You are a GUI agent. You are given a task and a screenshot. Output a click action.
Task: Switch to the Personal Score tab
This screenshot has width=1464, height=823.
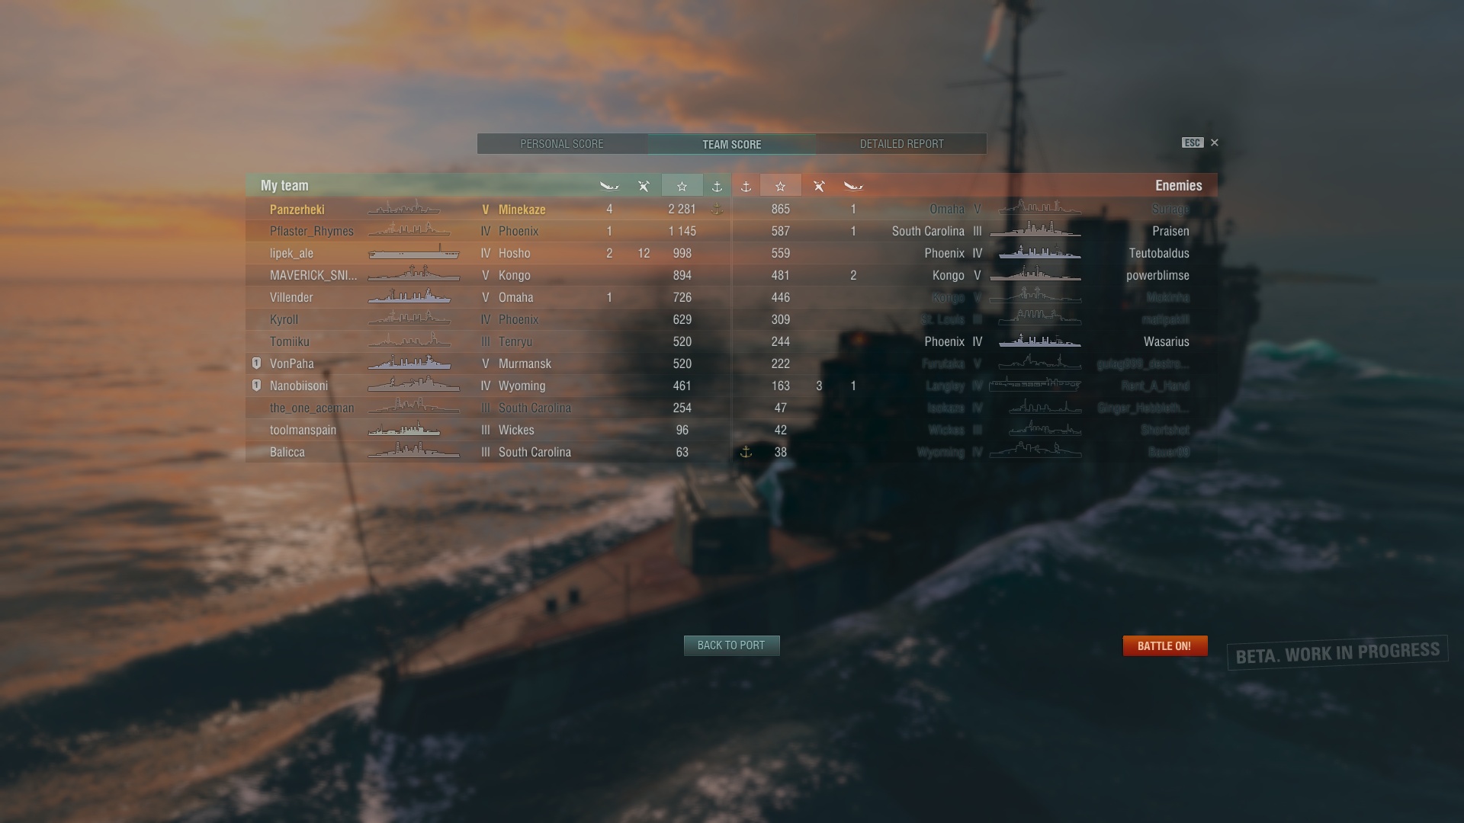562,144
